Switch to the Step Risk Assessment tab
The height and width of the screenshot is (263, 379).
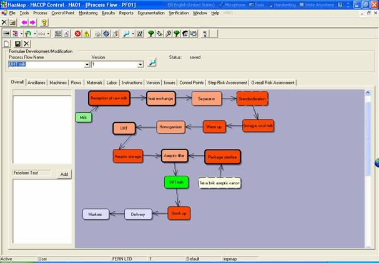pyautogui.click(x=227, y=82)
